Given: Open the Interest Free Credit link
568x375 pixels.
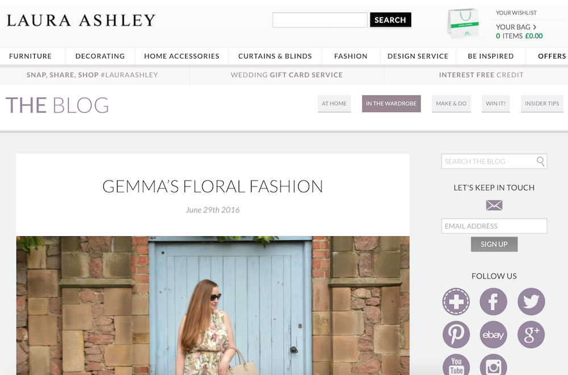Looking at the screenshot, I should [x=481, y=75].
